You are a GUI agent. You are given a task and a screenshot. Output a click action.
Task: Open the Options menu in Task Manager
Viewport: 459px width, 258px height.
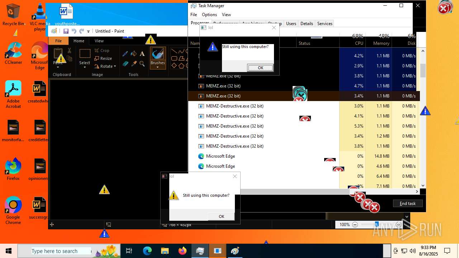tap(209, 15)
